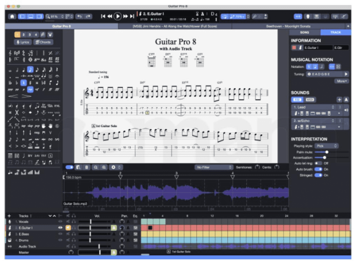Open the Playing style dropdown showing Pick
Image resolution: width=356 pixels, height=261 pixels.
327,146
